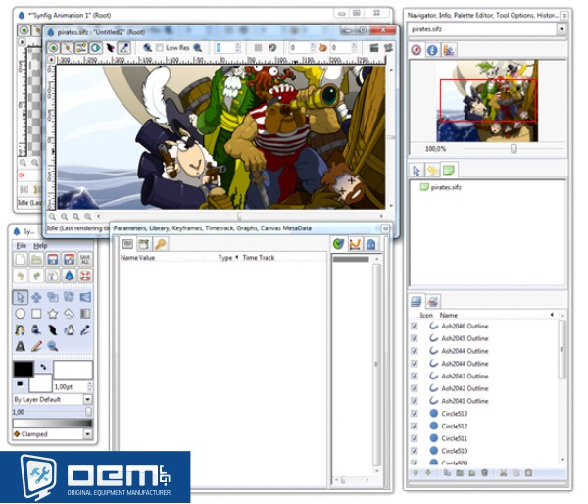This screenshot has height=504, width=588.
Task: Switch to the Navigator tab
Action: [416, 50]
